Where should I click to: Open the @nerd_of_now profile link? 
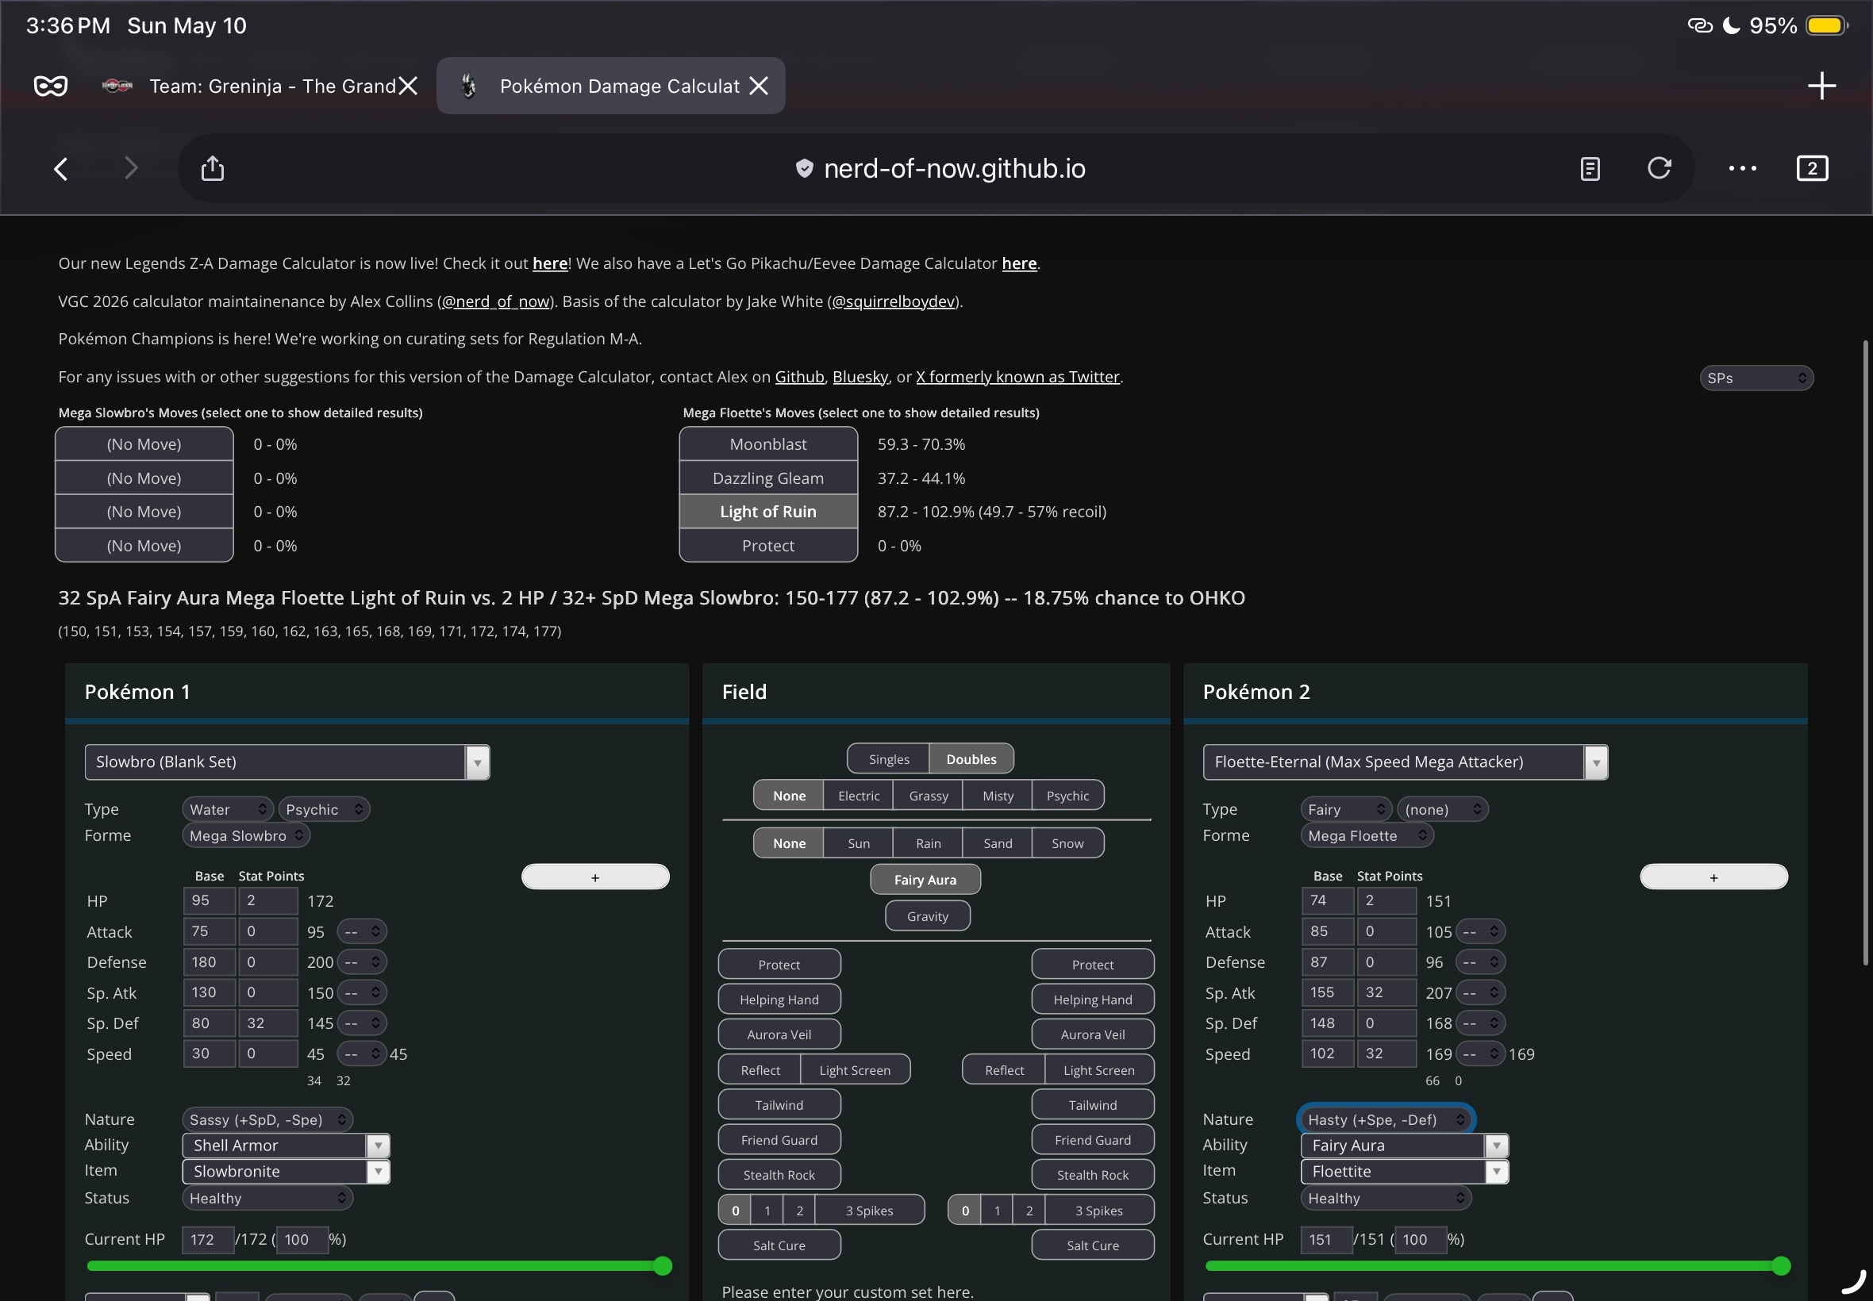click(x=496, y=301)
